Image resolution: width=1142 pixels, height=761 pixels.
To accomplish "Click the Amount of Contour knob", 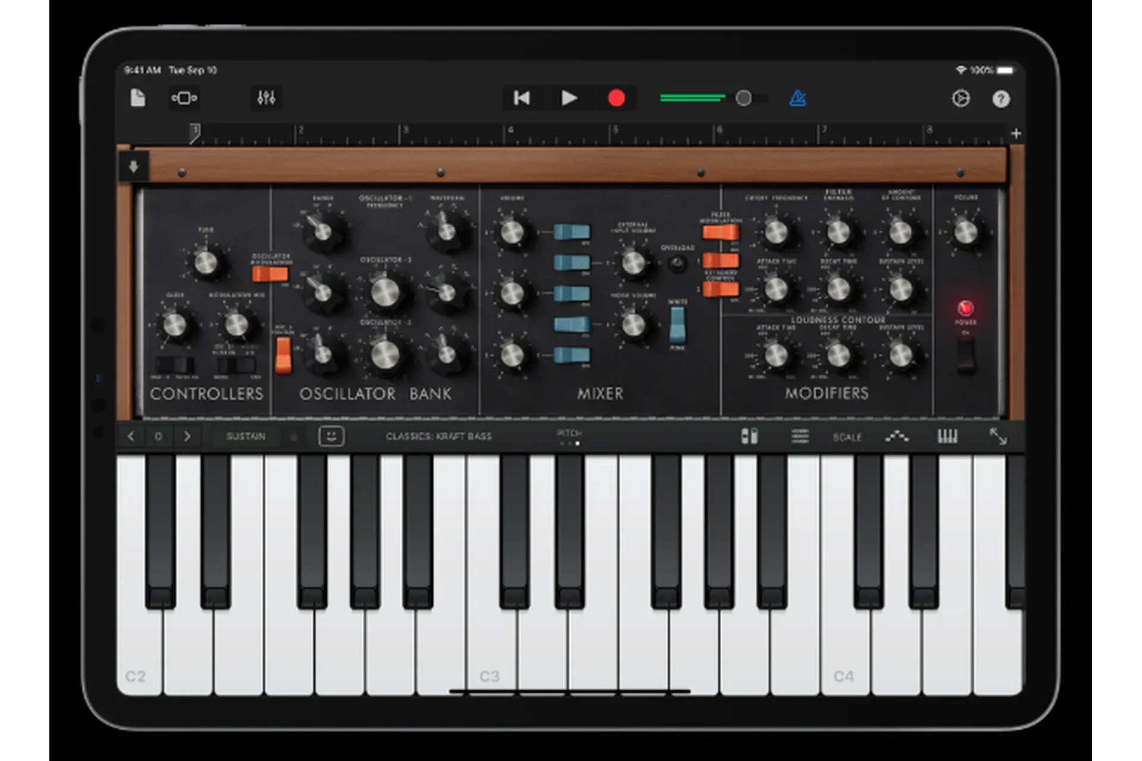I will pyautogui.click(x=900, y=232).
